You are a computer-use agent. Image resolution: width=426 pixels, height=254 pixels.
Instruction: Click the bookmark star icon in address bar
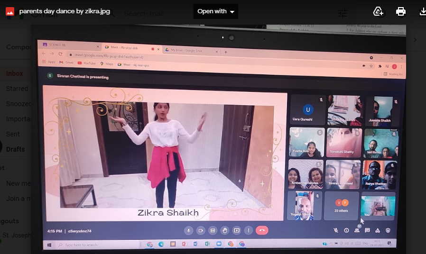(x=371, y=66)
